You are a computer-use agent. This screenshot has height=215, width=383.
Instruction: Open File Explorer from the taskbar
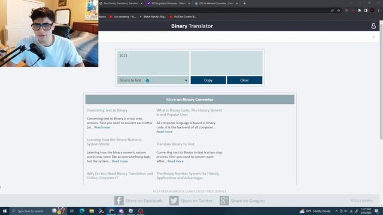pos(92,211)
